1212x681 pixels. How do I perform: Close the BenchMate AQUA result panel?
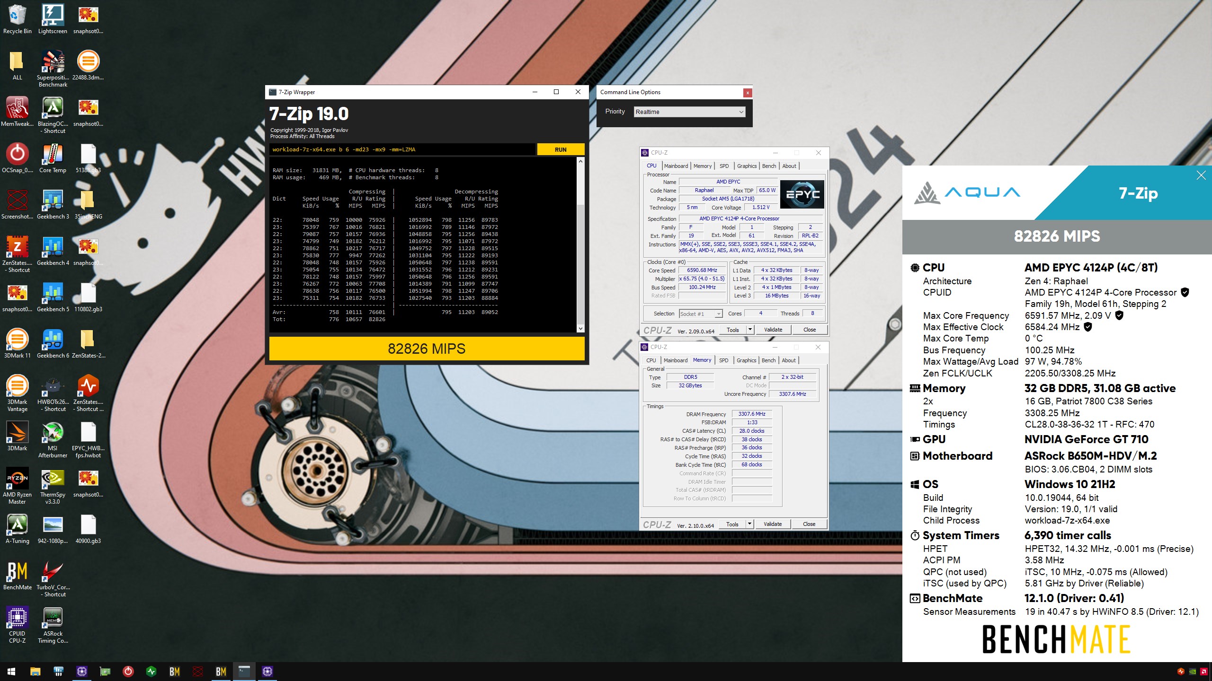coord(1201,175)
